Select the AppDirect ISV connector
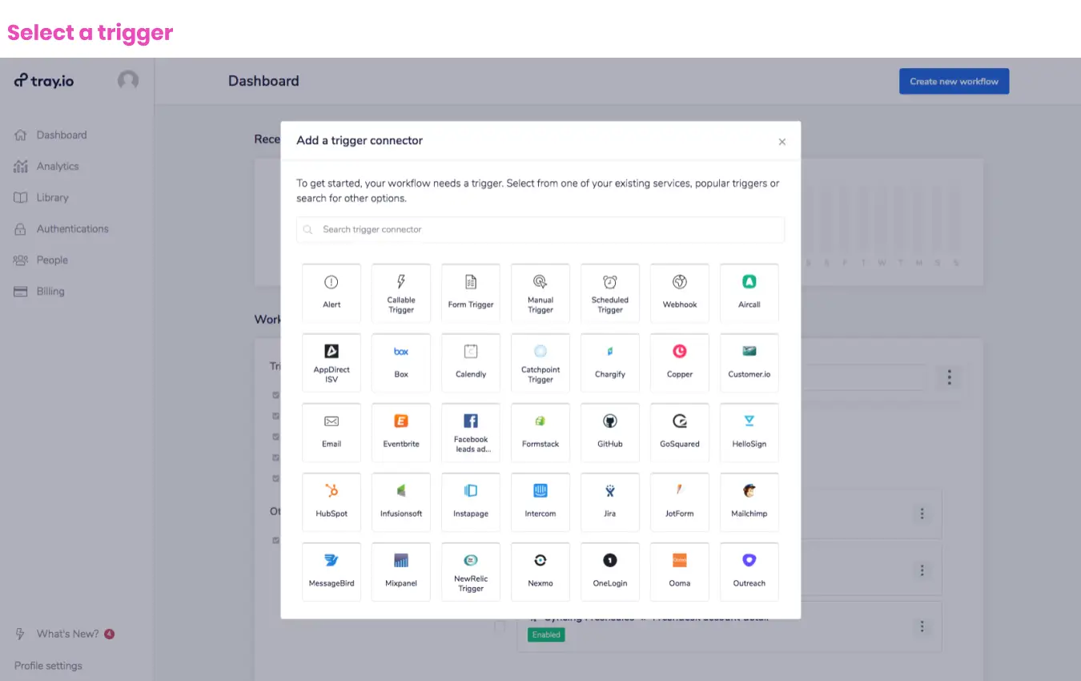The image size is (1081, 681). pyautogui.click(x=332, y=363)
